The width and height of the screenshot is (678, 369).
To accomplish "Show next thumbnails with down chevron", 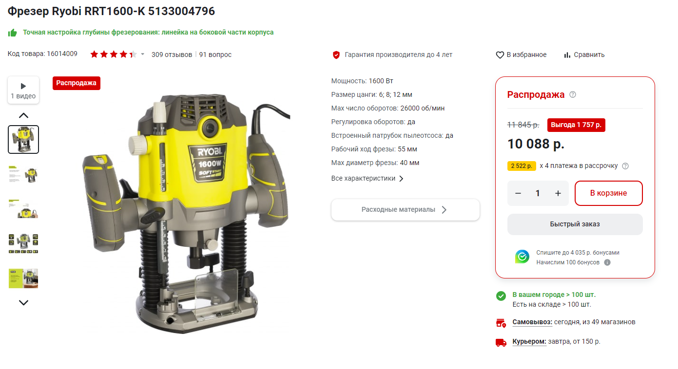I will [x=23, y=302].
